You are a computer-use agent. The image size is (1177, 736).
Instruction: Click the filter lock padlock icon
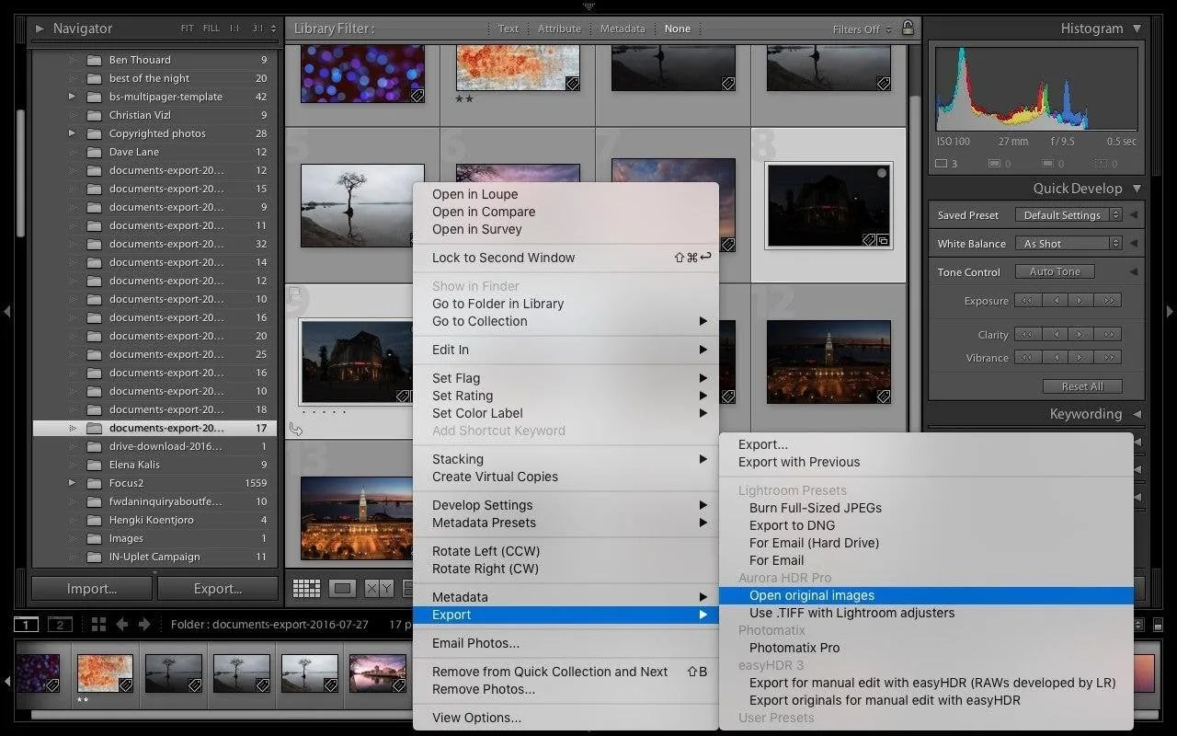click(x=908, y=29)
